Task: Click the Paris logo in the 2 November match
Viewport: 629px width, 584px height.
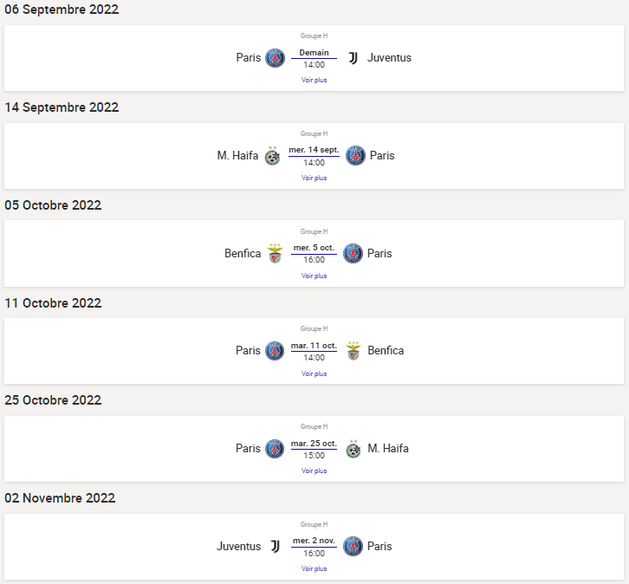Action: click(x=353, y=547)
